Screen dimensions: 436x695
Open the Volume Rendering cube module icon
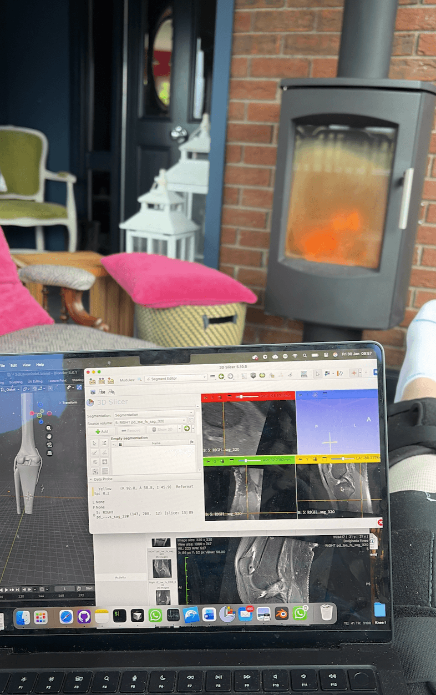(253, 376)
